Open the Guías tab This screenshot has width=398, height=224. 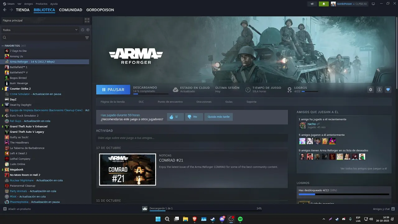coord(229,102)
